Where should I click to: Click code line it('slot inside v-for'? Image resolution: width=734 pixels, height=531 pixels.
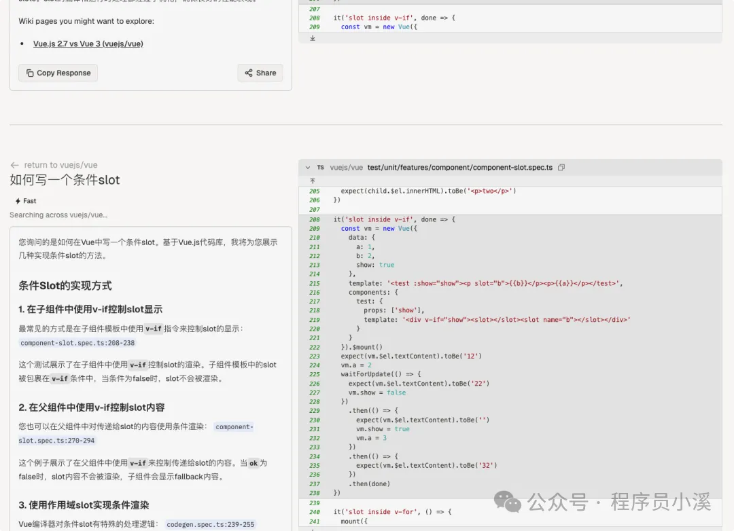tap(392, 512)
